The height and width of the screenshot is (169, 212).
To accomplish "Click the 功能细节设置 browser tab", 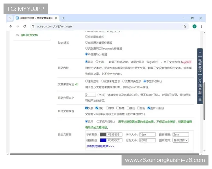I will click(36, 18).
